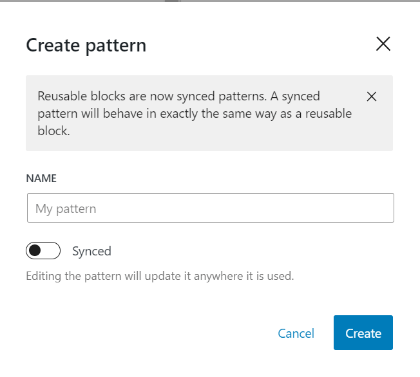The image size is (420, 377).
Task: Toggle the Synced switch
Action: (x=43, y=251)
